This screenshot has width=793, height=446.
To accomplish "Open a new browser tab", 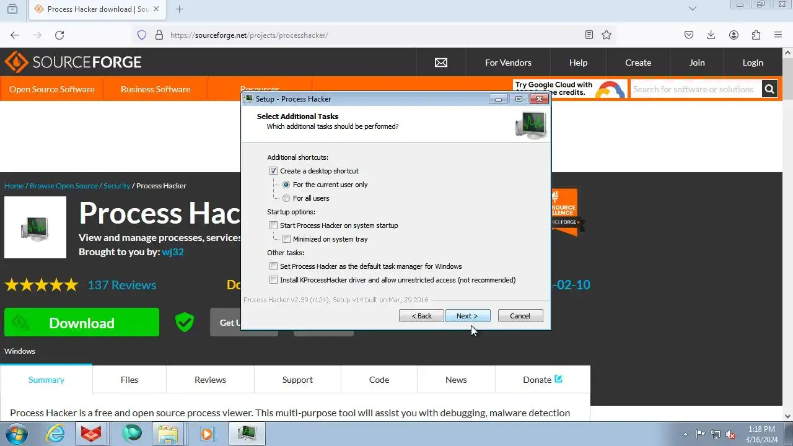I will [179, 9].
